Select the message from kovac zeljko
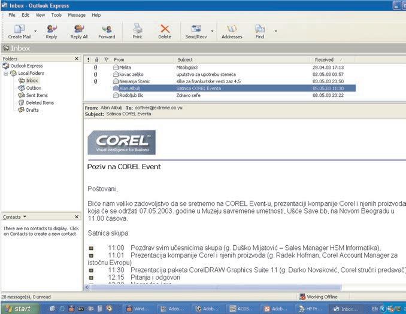The image size is (406, 314). 220,75
